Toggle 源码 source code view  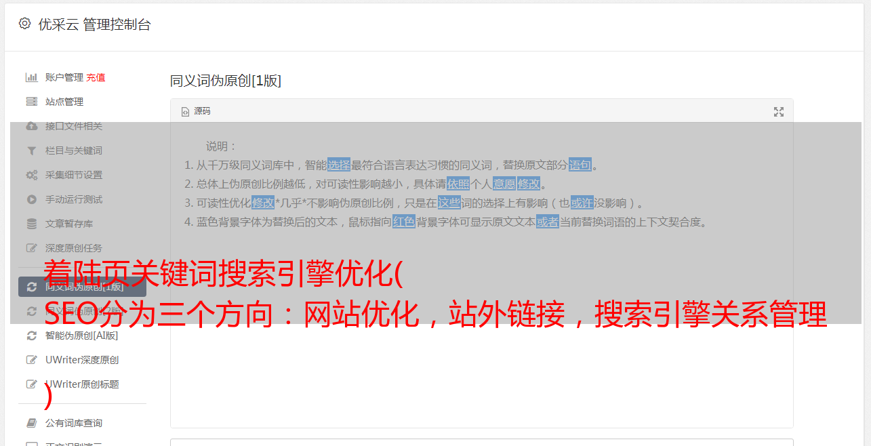pyautogui.click(x=196, y=111)
